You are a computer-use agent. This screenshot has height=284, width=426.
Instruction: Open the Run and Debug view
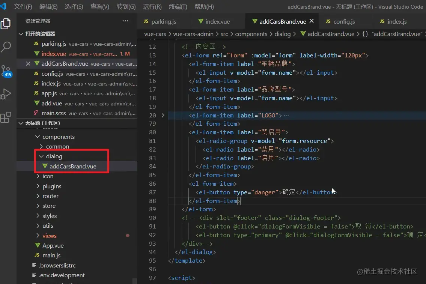click(6, 94)
